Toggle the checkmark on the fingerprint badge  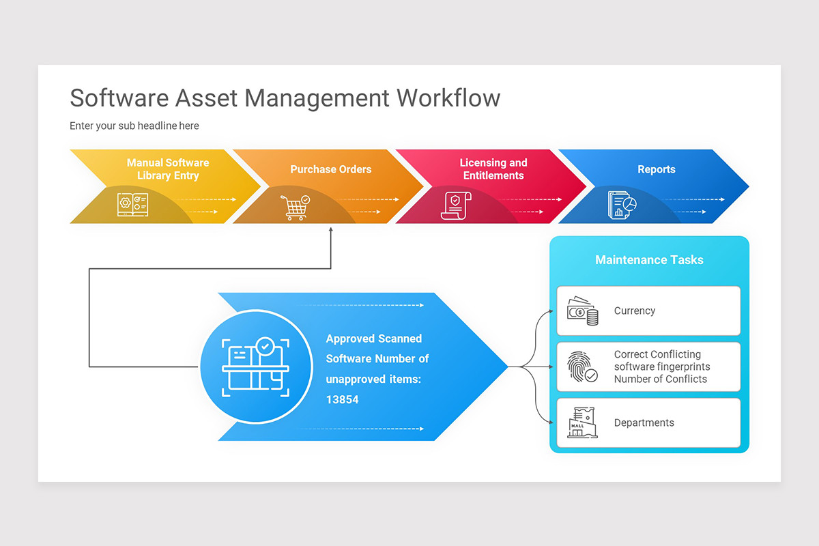click(591, 377)
